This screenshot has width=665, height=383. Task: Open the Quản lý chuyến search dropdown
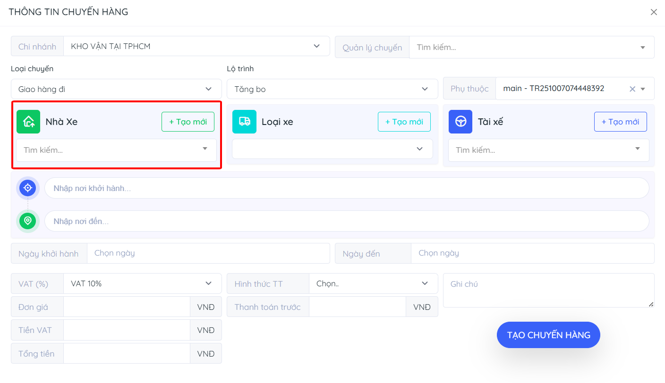(x=531, y=47)
